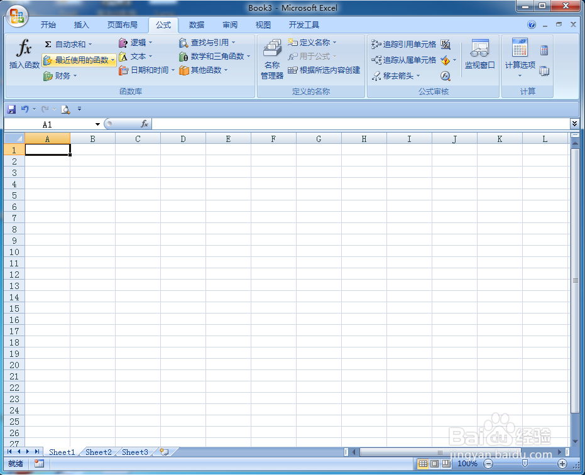
Task: Open the Sheet2 tab
Action: [x=99, y=452]
